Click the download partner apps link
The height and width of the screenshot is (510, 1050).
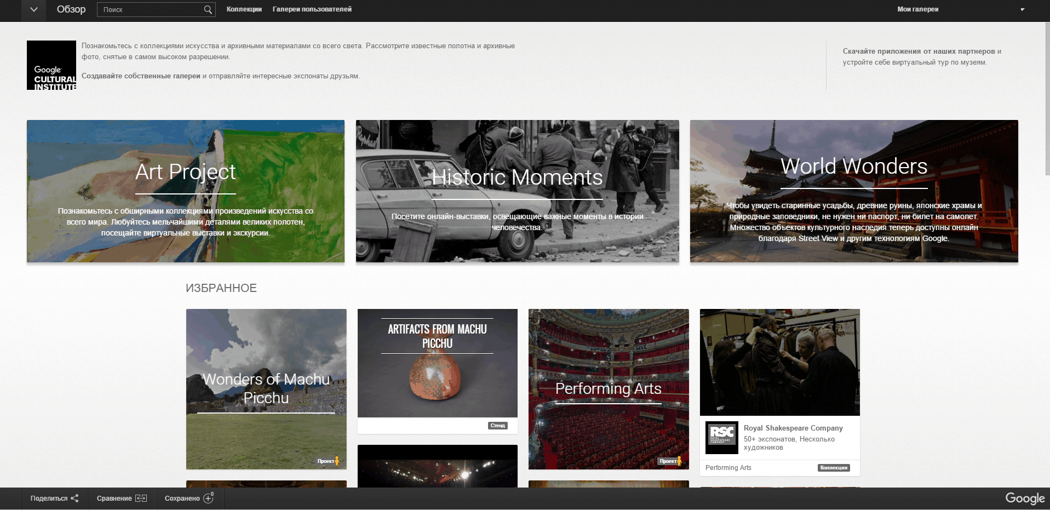tap(921, 51)
